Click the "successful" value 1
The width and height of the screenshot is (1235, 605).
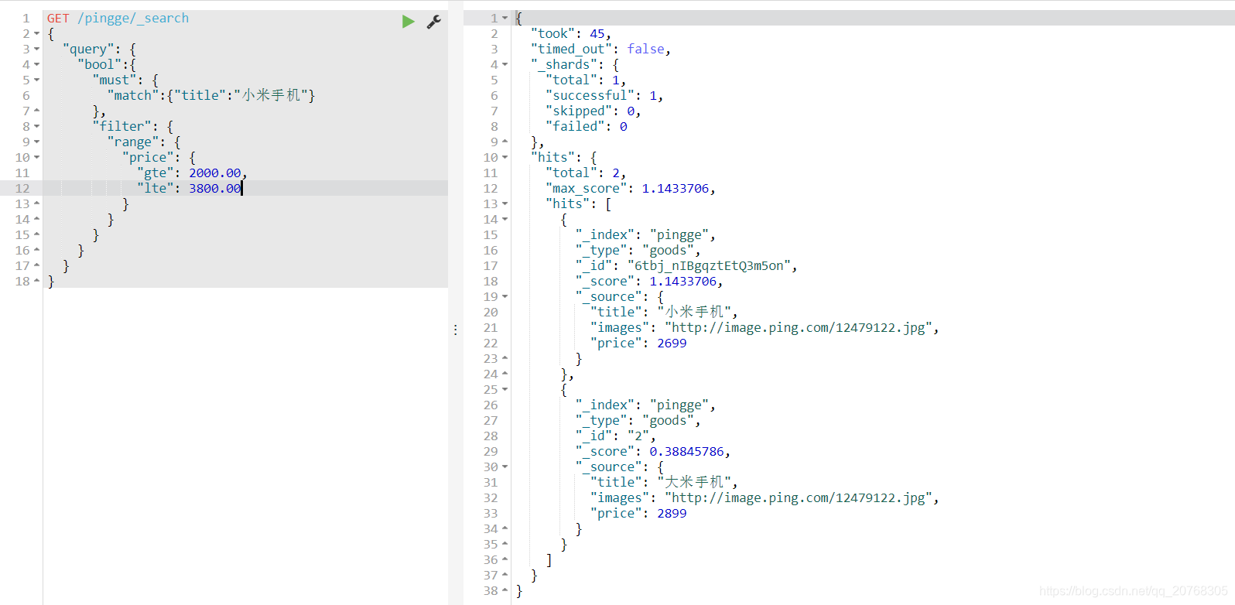click(653, 96)
